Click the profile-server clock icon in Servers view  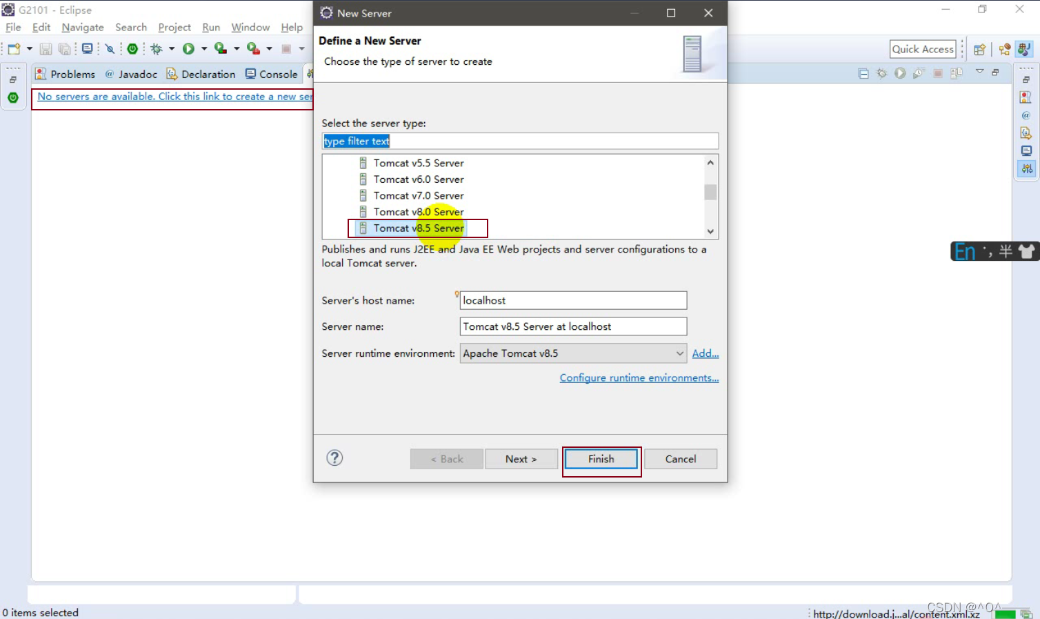click(919, 73)
